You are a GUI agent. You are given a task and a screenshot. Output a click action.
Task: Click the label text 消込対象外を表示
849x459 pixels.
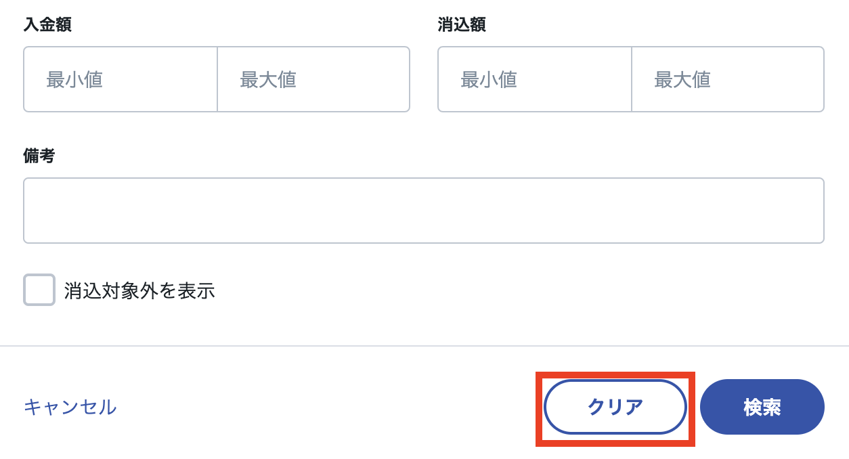click(139, 290)
